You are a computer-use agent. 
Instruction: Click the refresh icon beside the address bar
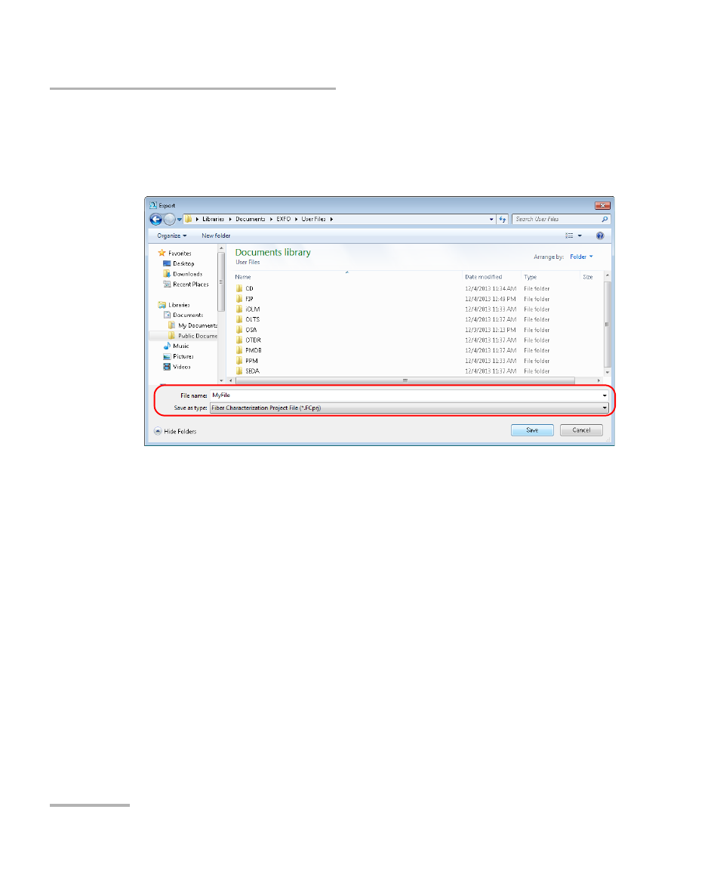point(502,220)
